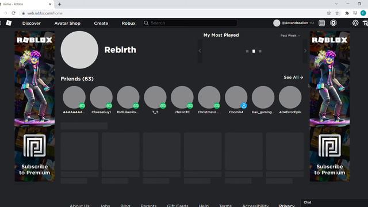The width and height of the screenshot is (368, 207).
Task: Open the Privacy footer link
Action: 287,205
